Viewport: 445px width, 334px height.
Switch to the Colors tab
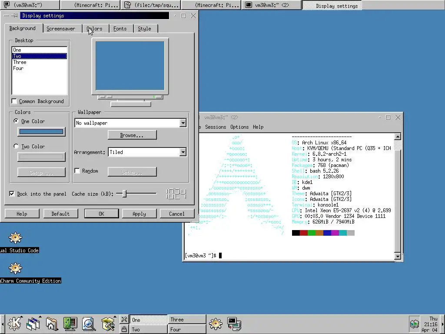[94, 29]
